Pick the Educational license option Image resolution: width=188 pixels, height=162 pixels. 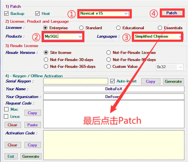pyautogui.click(x=118, y=28)
